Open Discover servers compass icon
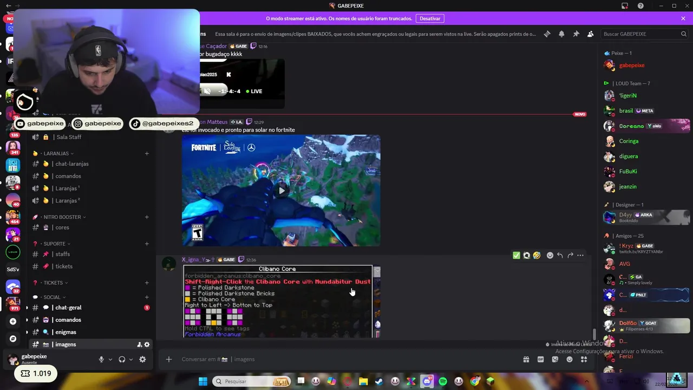 (x=13, y=339)
